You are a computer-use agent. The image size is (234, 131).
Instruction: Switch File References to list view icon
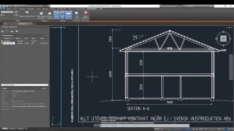[x=45, y=36]
